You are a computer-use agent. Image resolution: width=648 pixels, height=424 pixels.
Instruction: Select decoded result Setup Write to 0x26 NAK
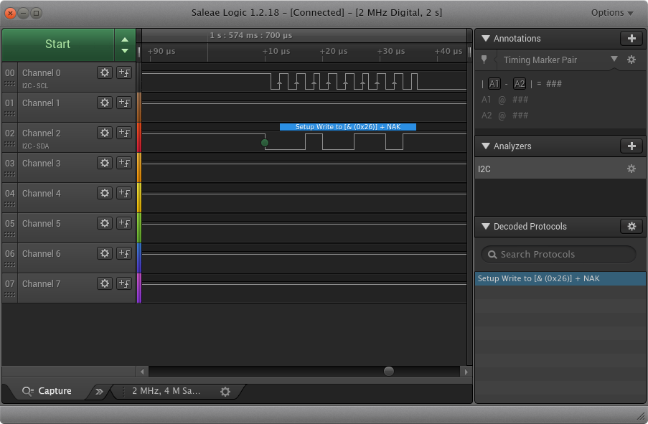point(560,278)
